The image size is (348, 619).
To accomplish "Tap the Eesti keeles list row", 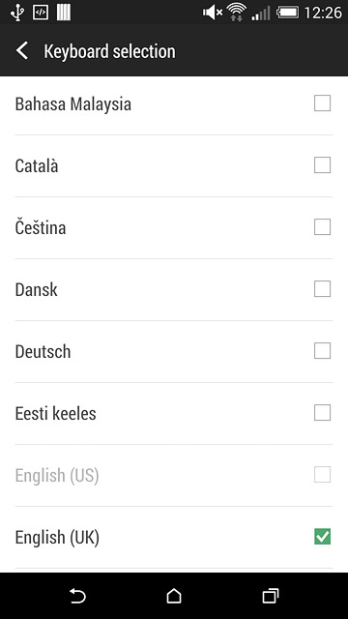I will pyautogui.click(x=174, y=413).
